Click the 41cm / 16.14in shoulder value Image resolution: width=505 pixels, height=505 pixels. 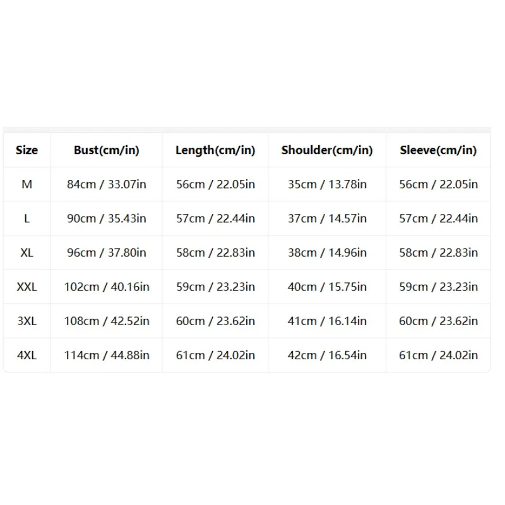(x=327, y=321)
